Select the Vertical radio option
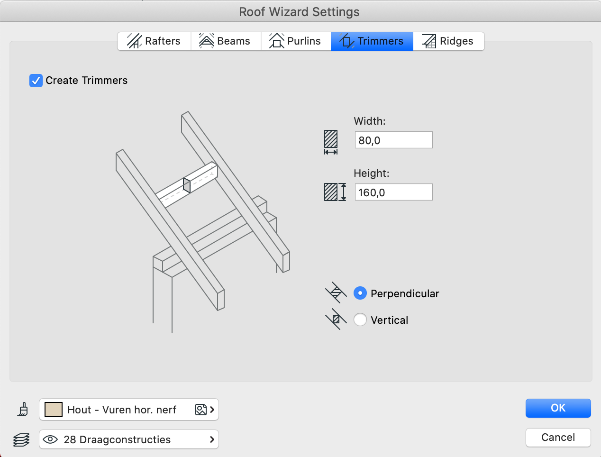This screenshot has width=601, height=457. tap(360, 320)
